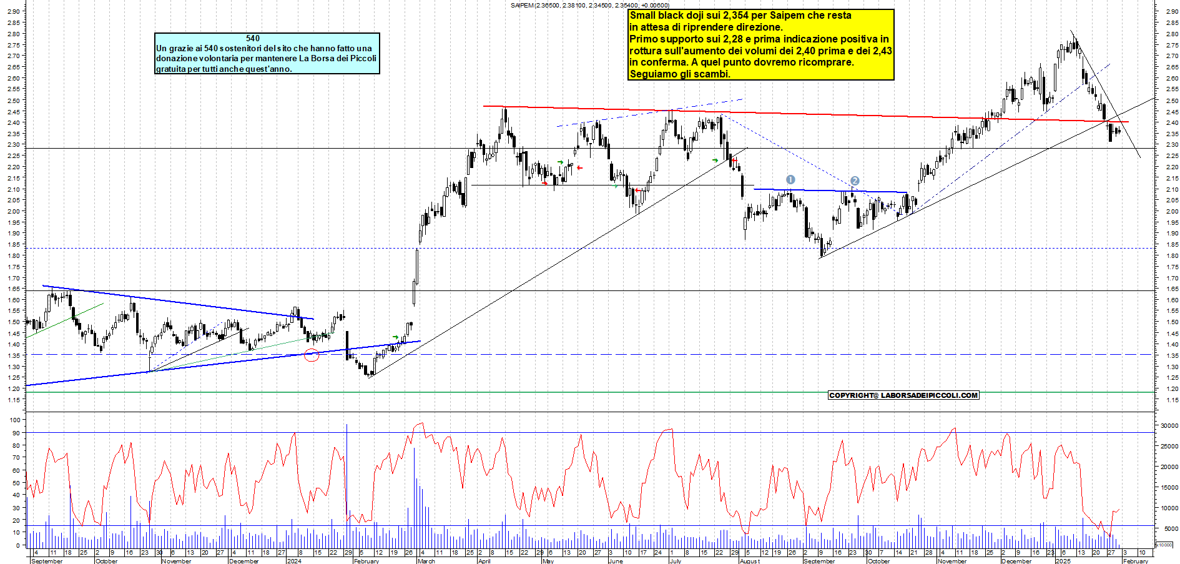The width and height of the screenshot is (1180, 564).
Task: Click the 'August' month label
Action: pos(750,561)
